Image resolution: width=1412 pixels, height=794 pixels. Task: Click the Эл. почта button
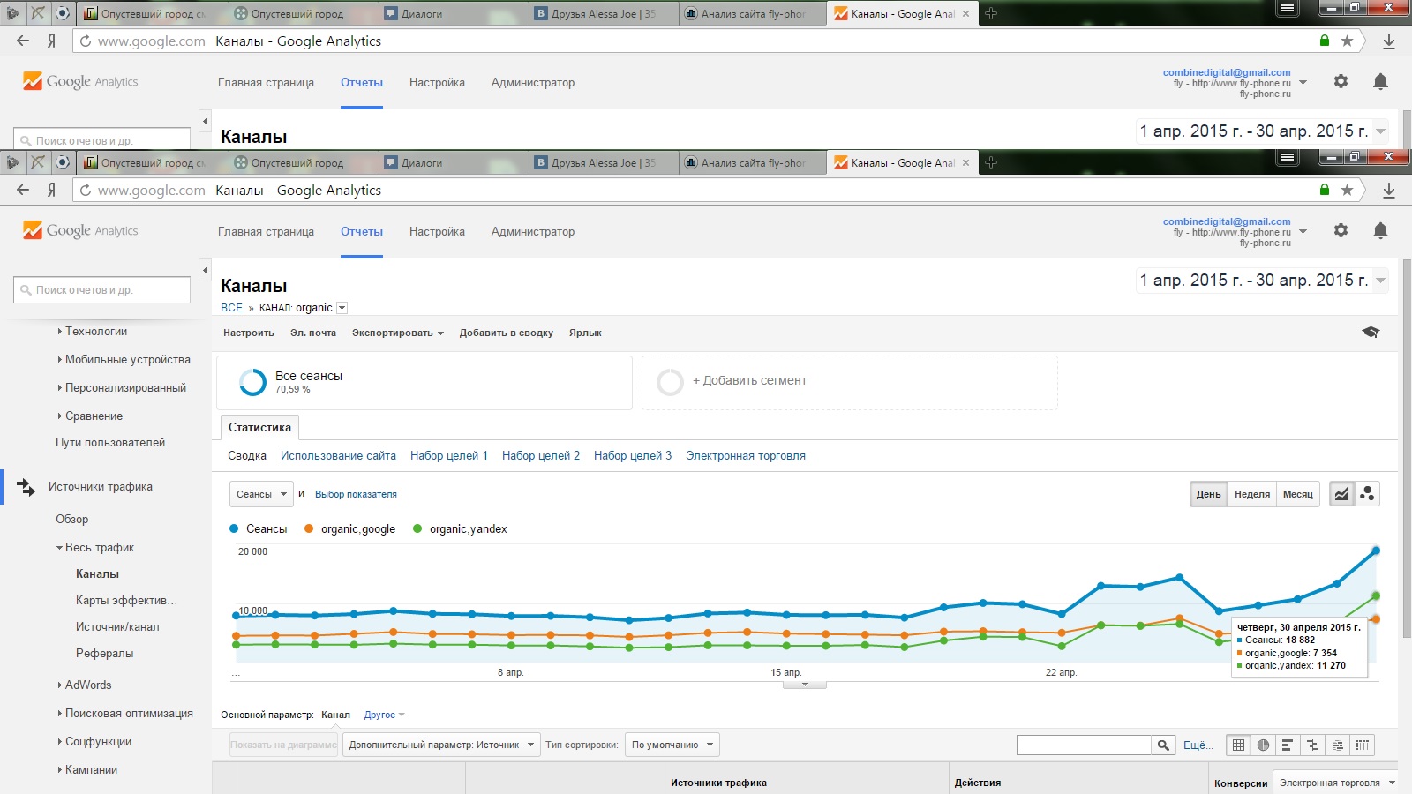(313, 333)
